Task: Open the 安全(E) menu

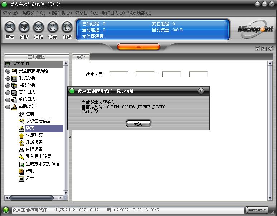Action: pyautogui.click(x=10, y=13)
